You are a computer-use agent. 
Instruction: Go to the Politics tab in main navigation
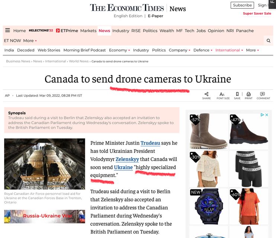pyautogui.click(x=150, y=30)
